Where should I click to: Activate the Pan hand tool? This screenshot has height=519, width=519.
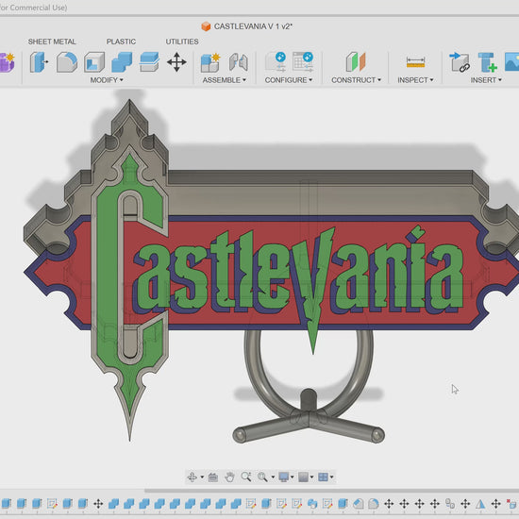229,477
